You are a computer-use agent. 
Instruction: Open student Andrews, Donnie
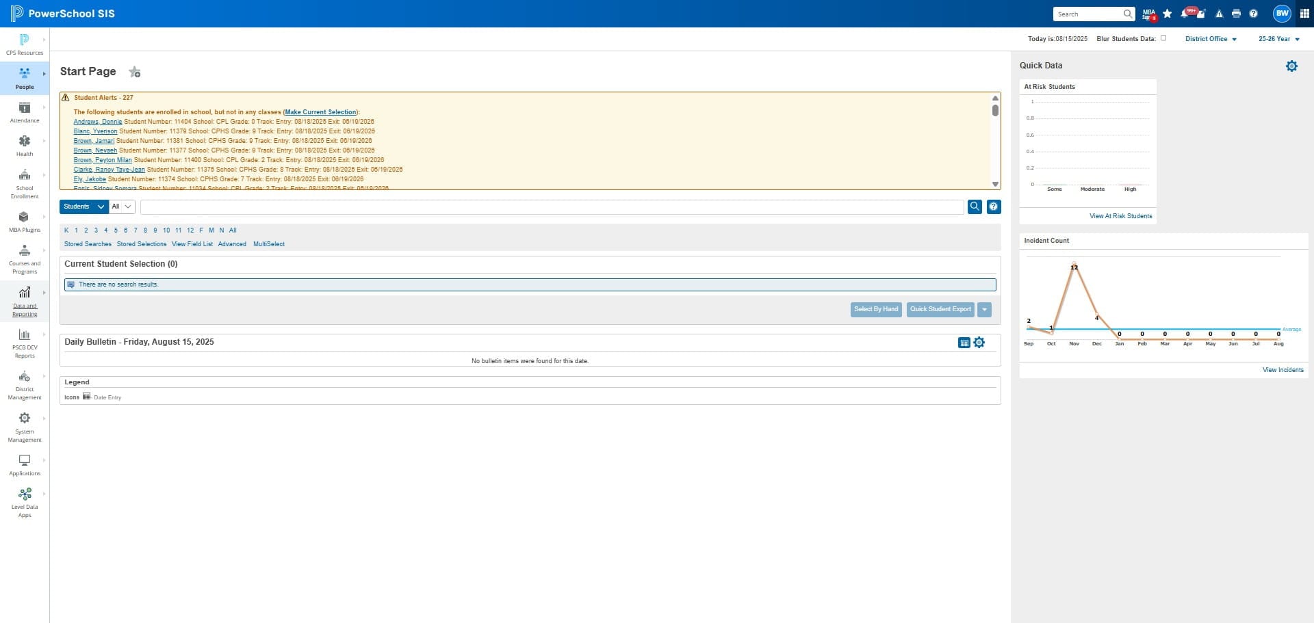tap(98, 122)
